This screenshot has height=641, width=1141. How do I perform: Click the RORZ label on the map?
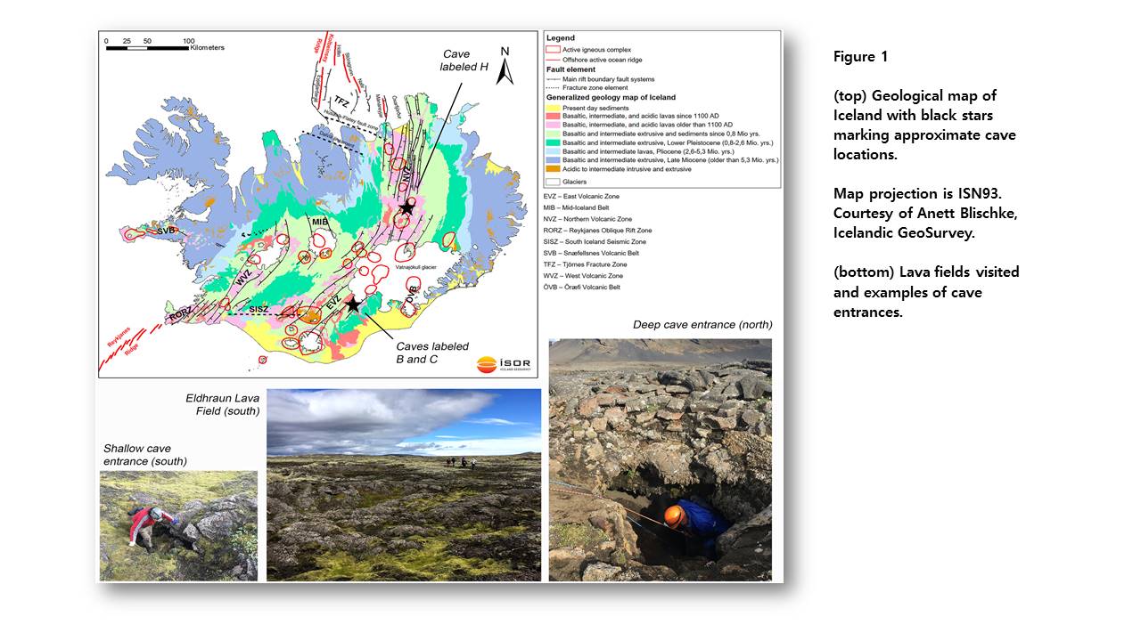[179, 316]
